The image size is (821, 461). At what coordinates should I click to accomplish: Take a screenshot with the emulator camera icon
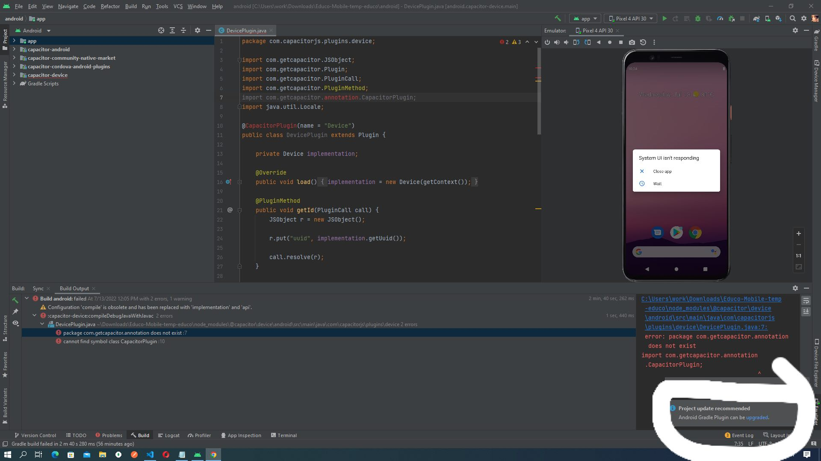(x=632, y=42)
